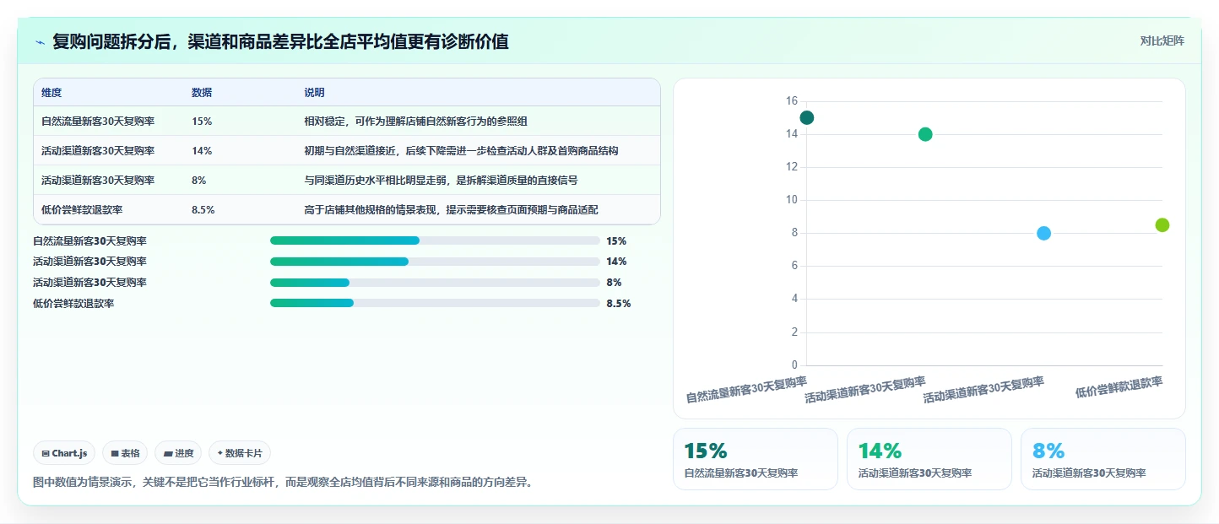Click the 8.5% cell in the table
The image size is (1219, 524).
tap(203, 210)
